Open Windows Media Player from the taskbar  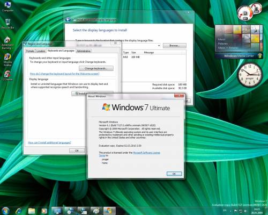(44, 211)
